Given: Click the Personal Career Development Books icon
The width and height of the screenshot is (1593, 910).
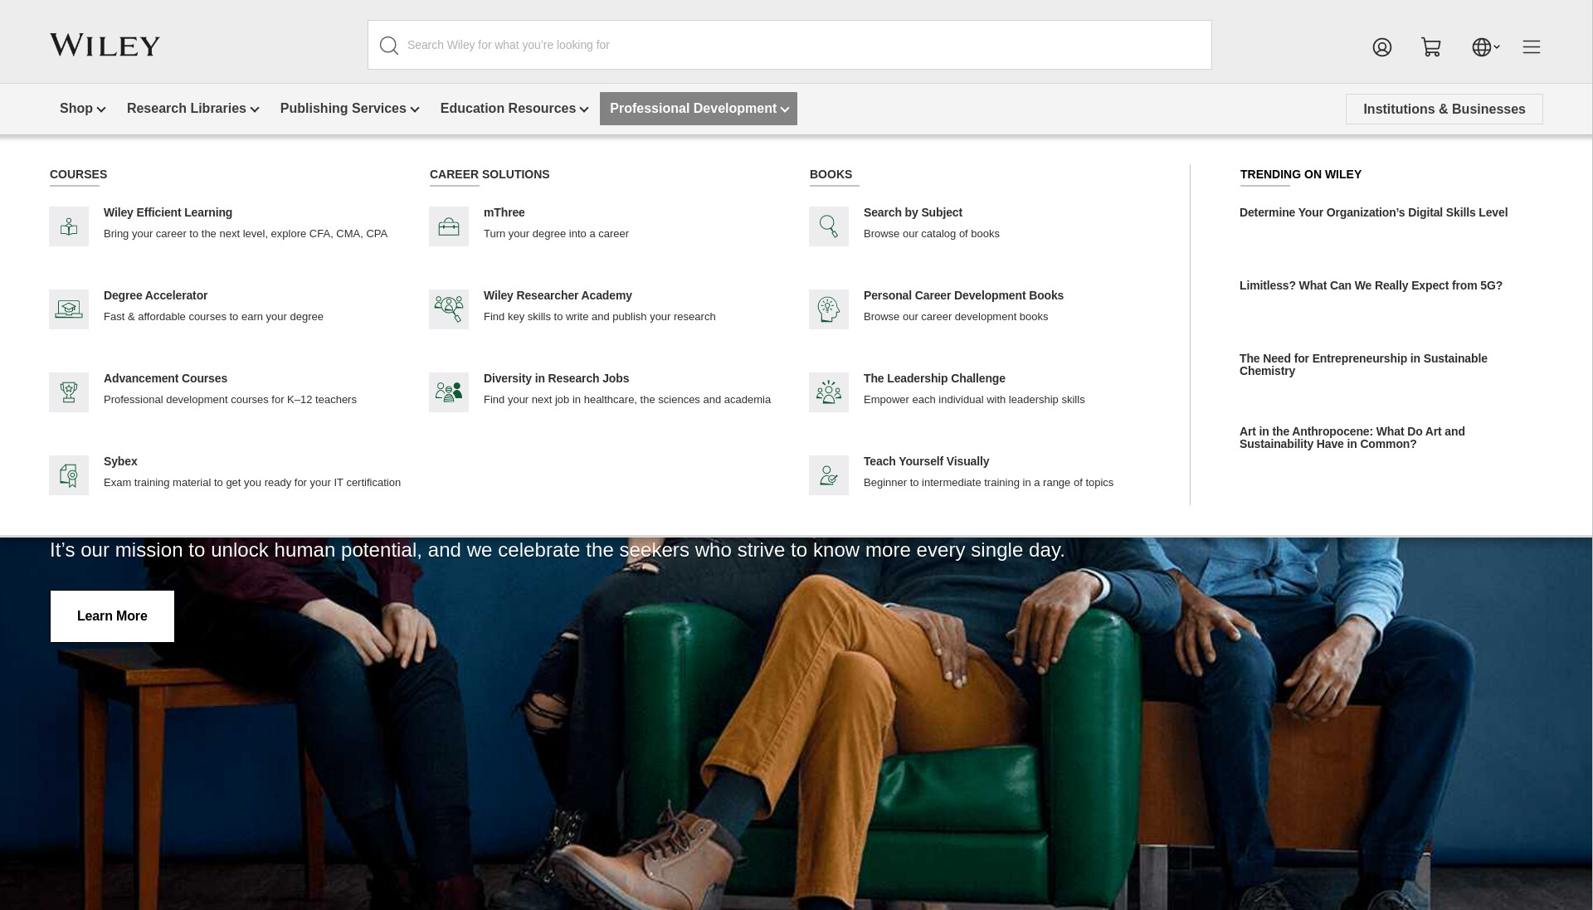Looking at the screenshot, I should (x=829, y=309).
